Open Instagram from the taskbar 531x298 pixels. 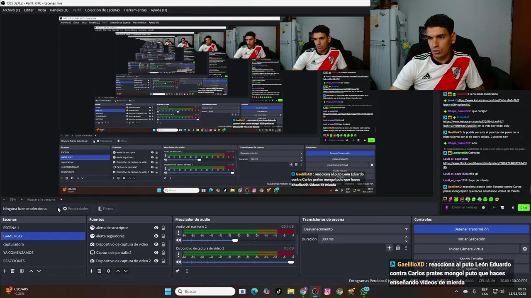click(327, 291)
